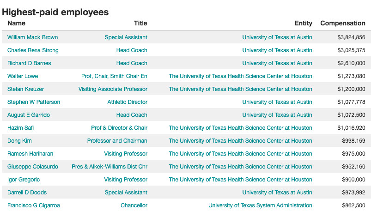Click Darrell D Dodds name link
The width and height of the screenshot is (371, 211).
pos(27,193)
